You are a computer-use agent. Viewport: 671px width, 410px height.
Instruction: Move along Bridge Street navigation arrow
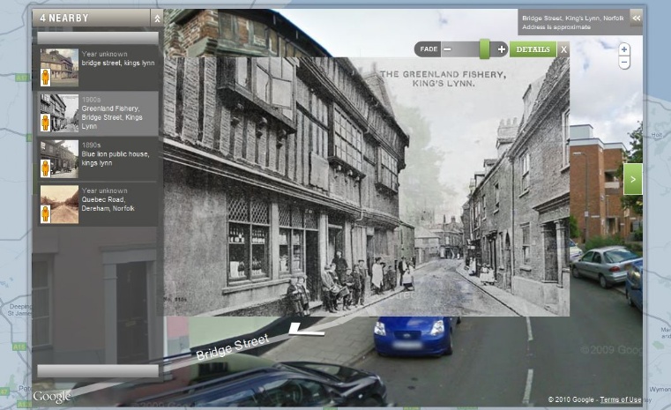306,329
